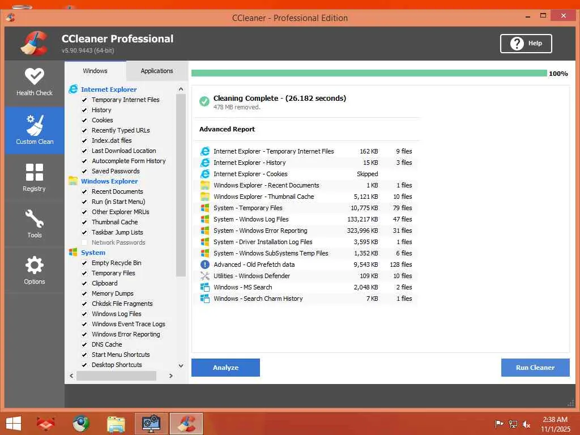Click the Internet Explorer category icon
Image resolution: width=580 pixels, height=435 pixels.
click(73, 89)
